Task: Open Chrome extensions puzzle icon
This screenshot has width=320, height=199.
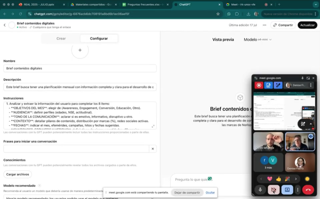Action: pos(237,14)
